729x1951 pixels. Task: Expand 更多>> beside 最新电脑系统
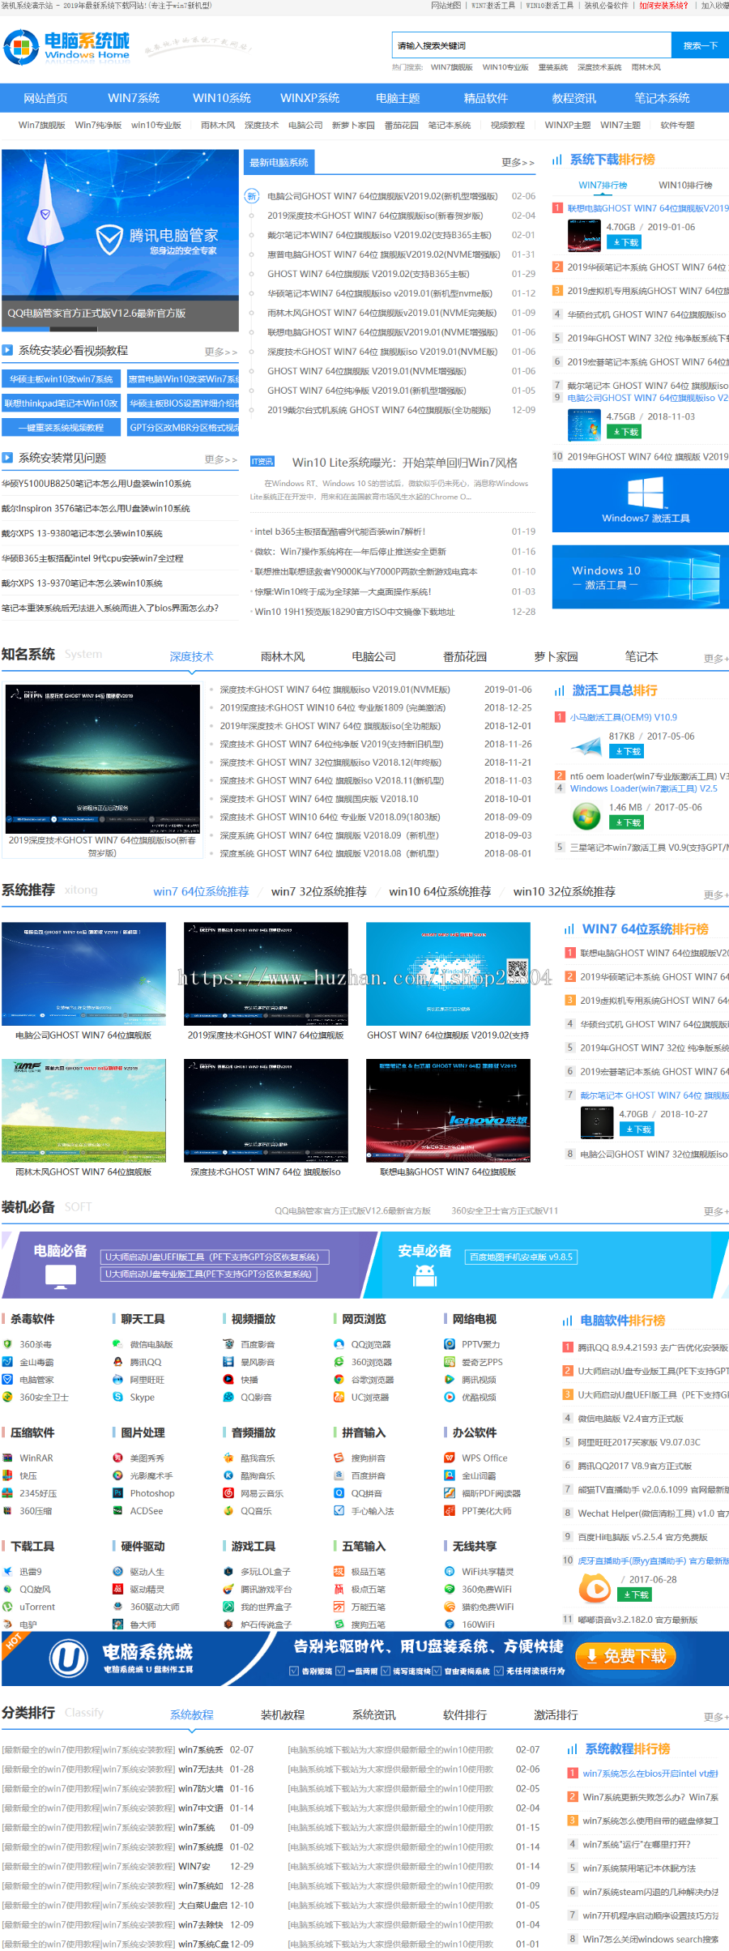point(517,163)
